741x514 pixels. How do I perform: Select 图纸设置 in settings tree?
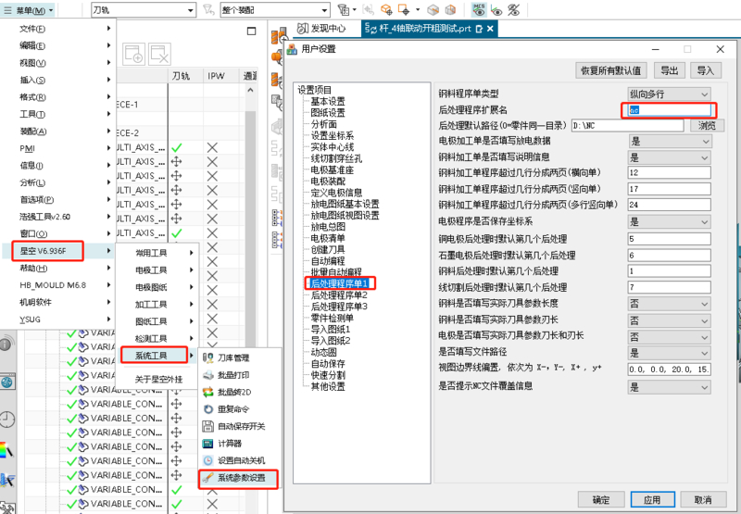click(328, 112)
